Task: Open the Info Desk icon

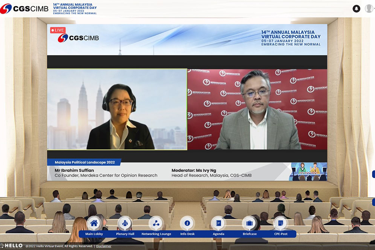Action: coord(187,223)
